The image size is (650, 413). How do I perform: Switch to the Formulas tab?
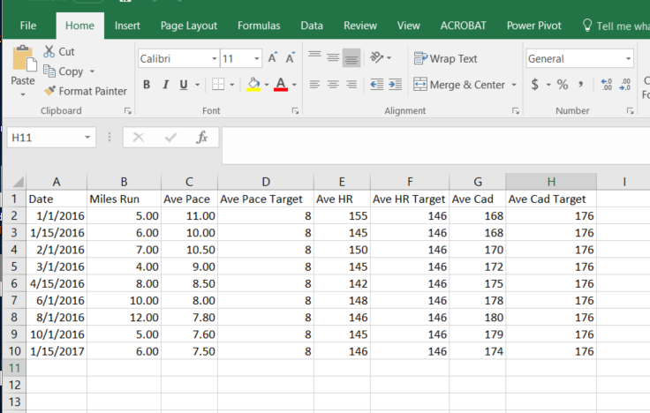click(x=259, y=26)
